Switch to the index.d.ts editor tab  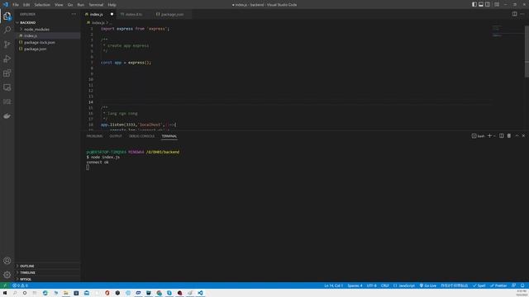tap(134, 14)
